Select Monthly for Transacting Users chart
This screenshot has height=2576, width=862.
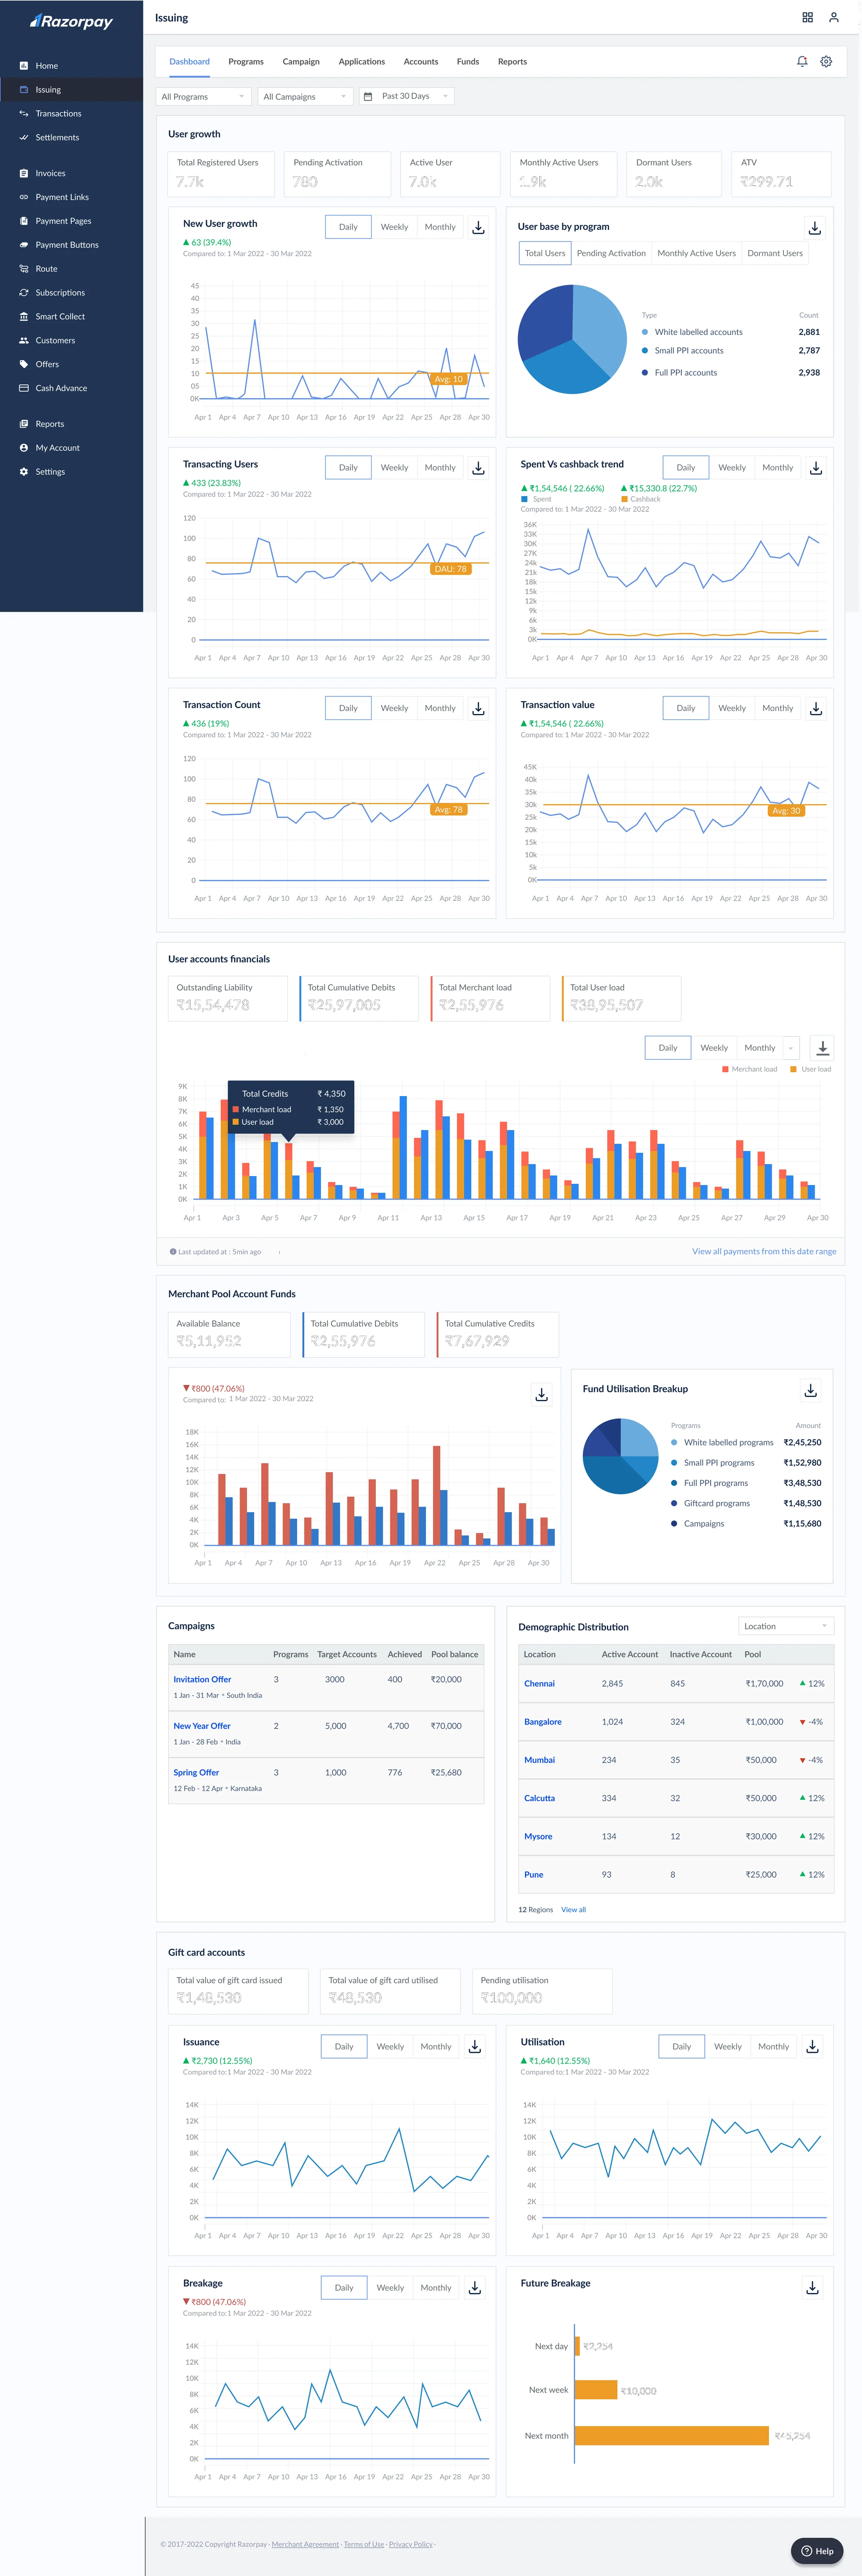point(439,468)
